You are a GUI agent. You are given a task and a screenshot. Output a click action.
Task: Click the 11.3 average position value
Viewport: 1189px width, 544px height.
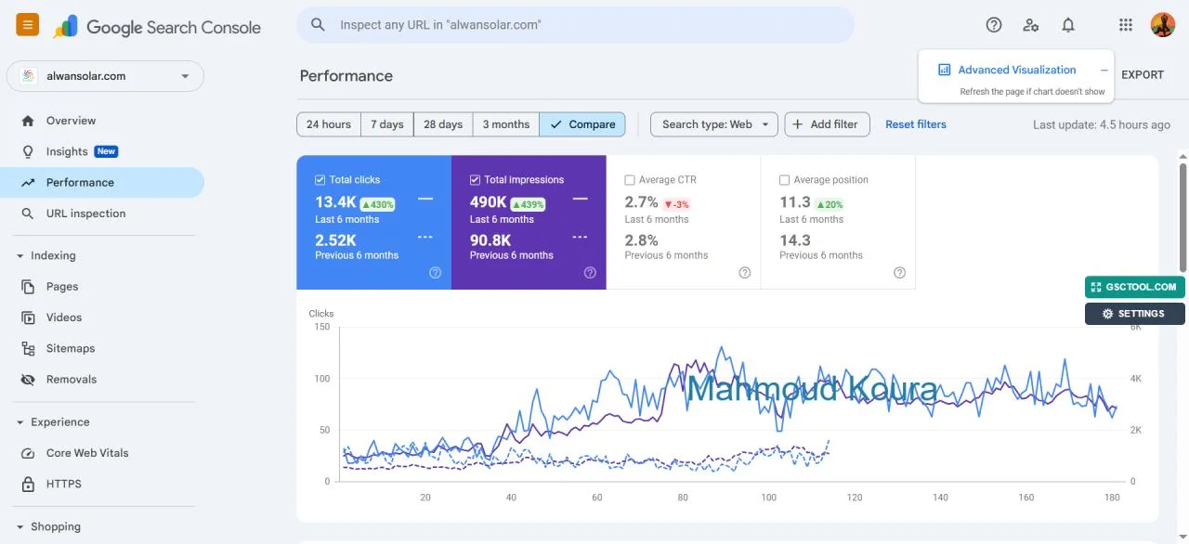coord(795,202)
